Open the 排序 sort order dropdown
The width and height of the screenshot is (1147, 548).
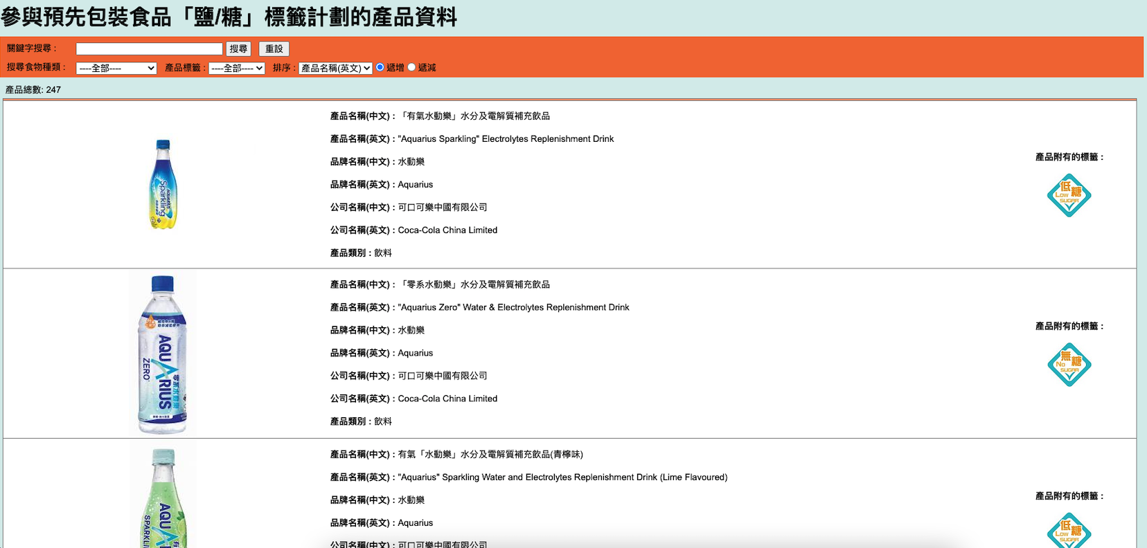tap(335, 68)
